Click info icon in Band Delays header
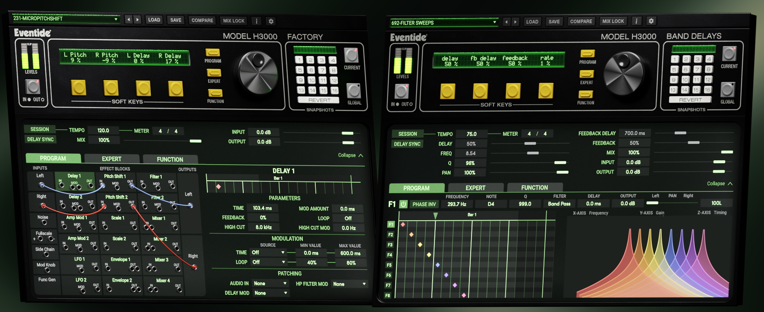Viewport: 764px width, 312px height. [636, 21]
